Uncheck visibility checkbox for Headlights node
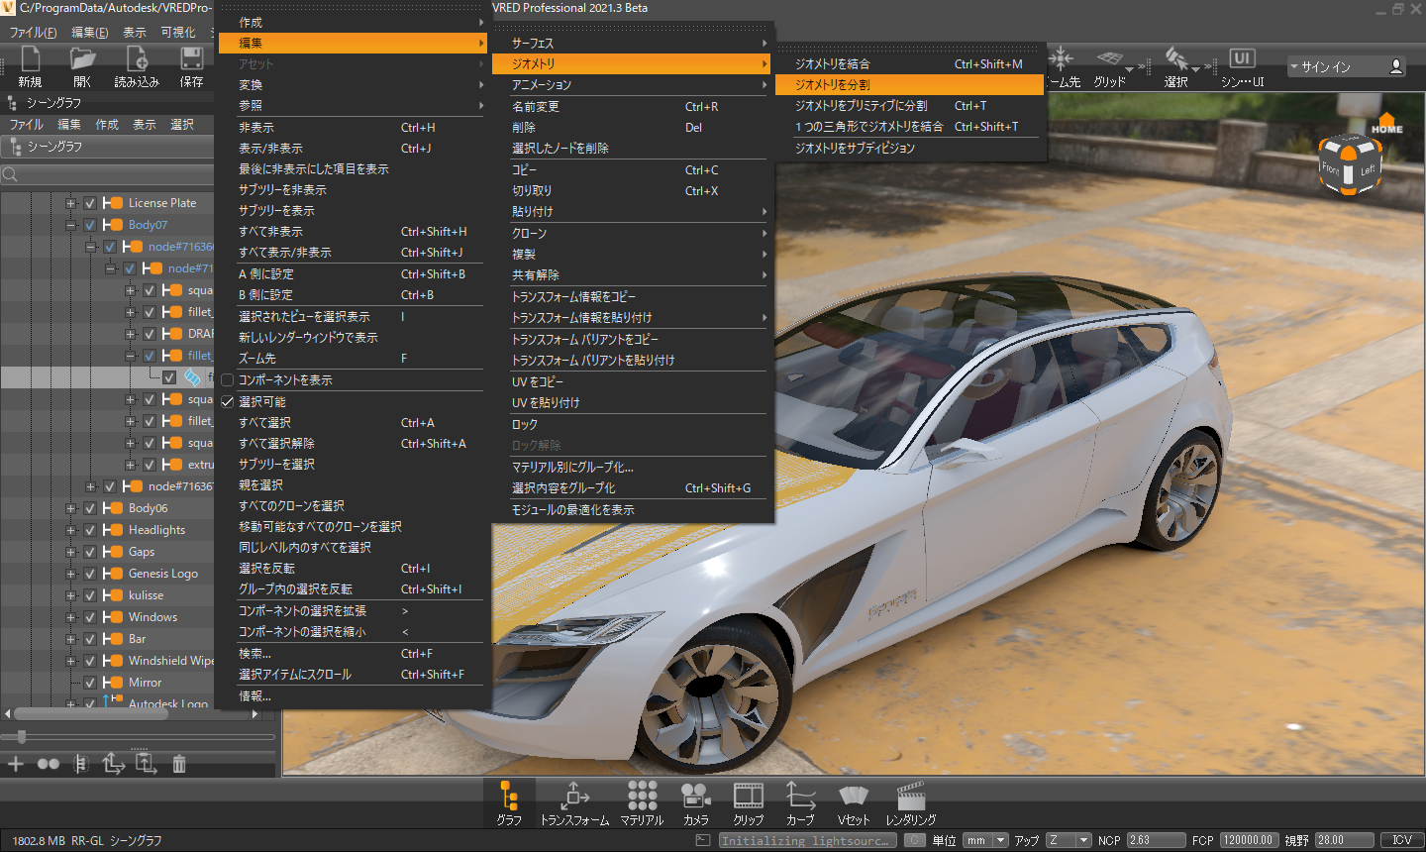1426x852 pixels. click(90, 530)
